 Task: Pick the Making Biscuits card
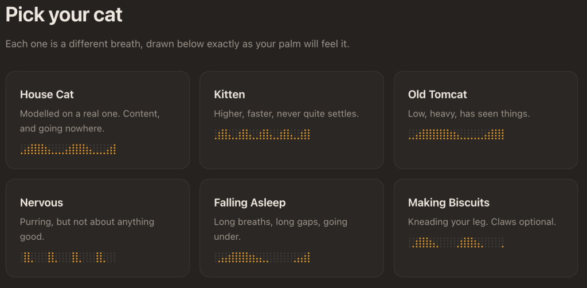click(486, 228)
